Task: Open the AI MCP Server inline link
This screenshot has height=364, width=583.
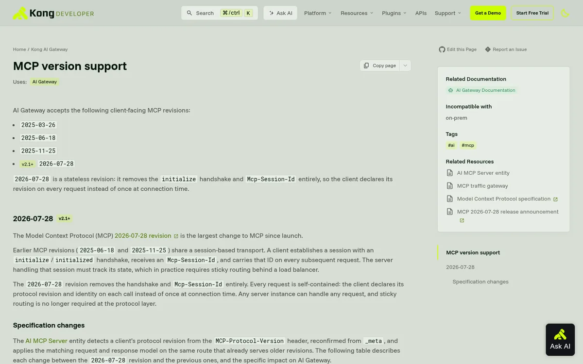Action: [46, 341]
